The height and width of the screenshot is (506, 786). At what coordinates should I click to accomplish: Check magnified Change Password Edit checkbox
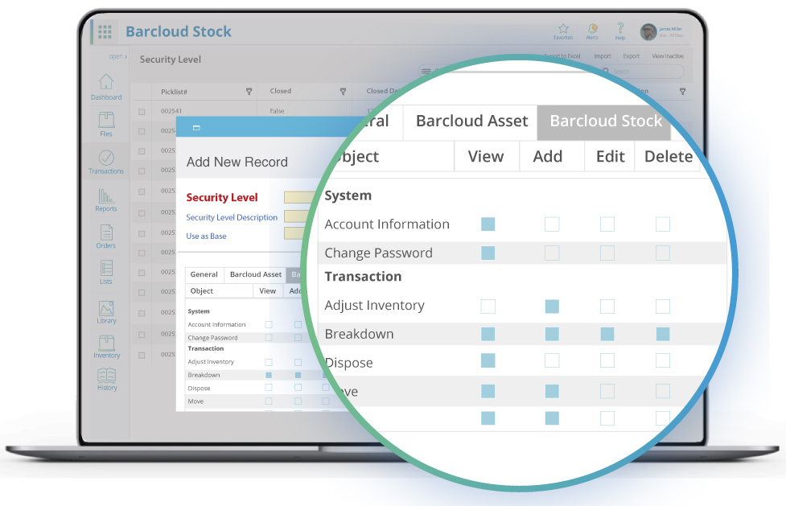(x=607, y=253)
